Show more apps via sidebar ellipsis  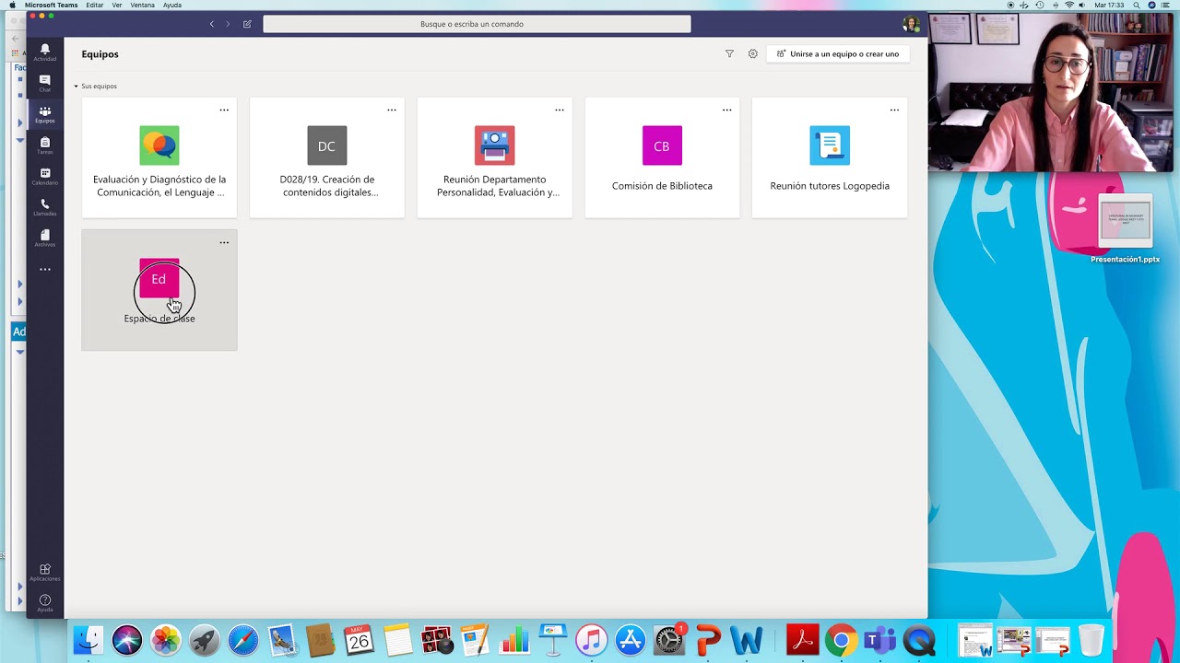(x=44, y=270)
